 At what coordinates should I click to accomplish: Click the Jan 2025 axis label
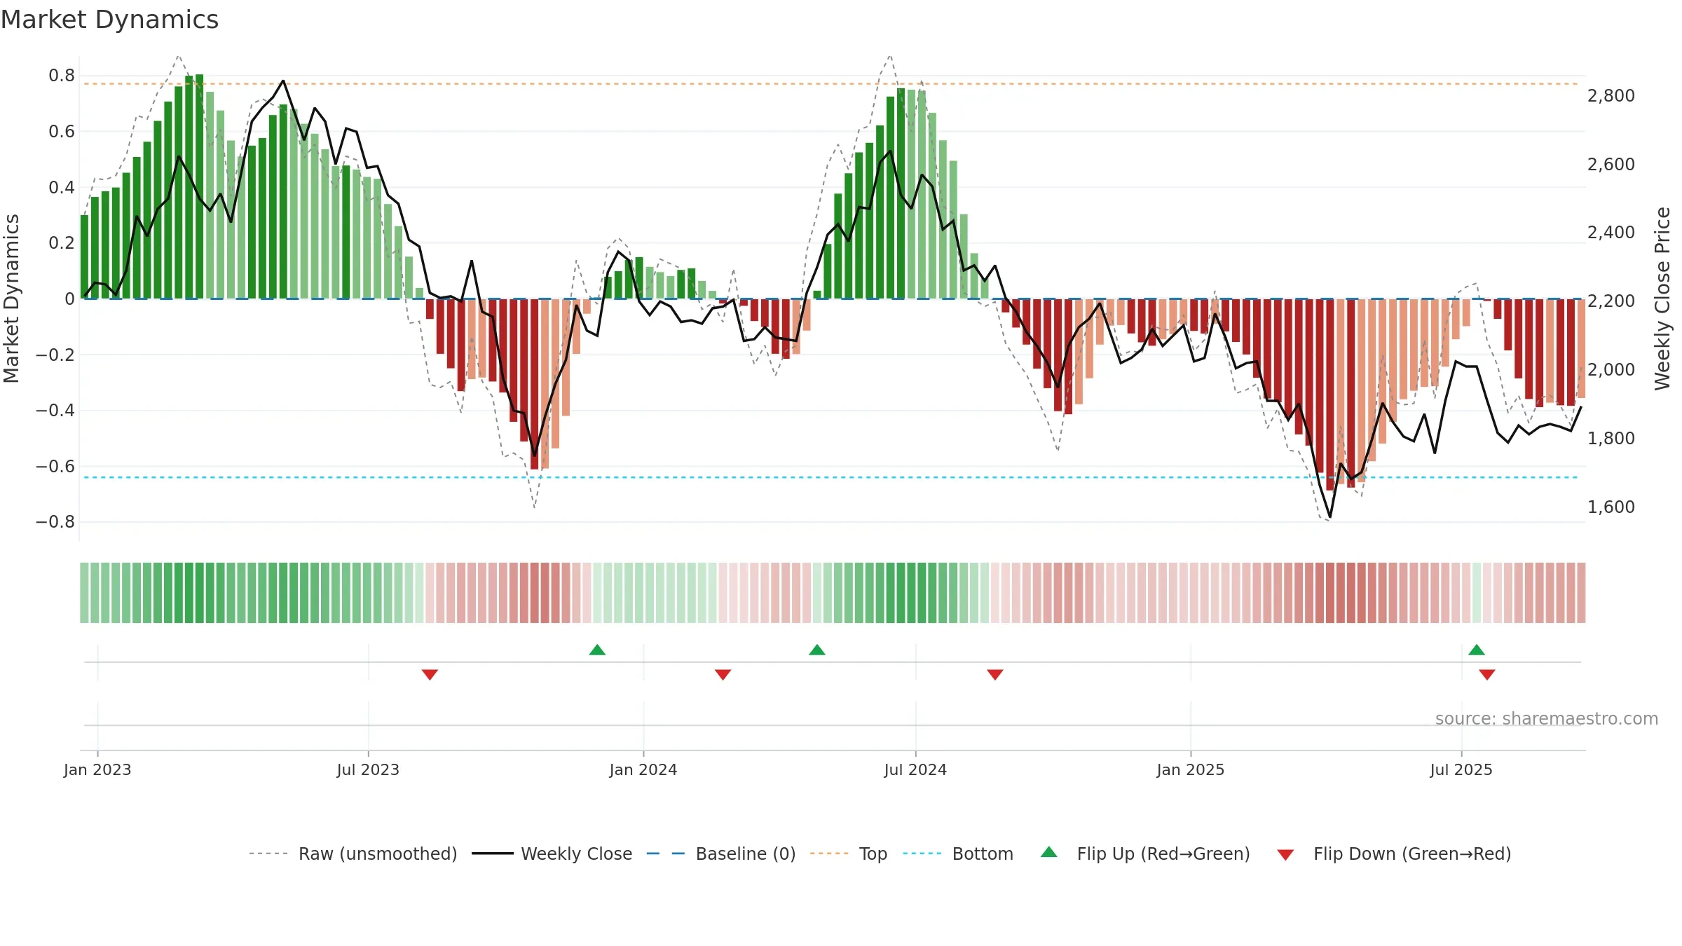coord(1191,769)
